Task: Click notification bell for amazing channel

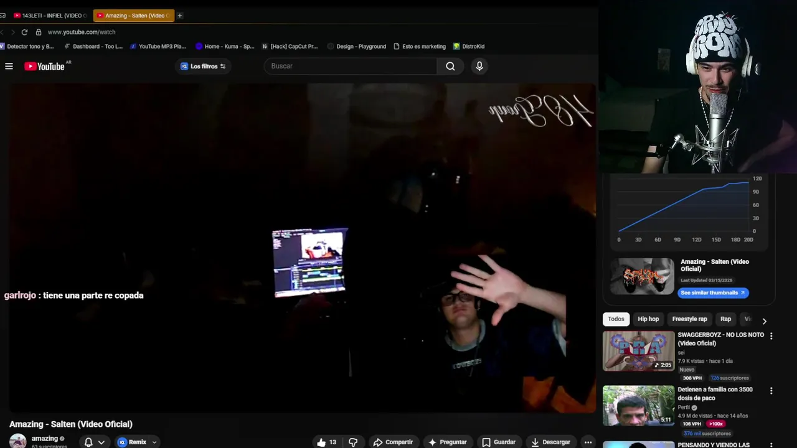Action: (88, 442)
